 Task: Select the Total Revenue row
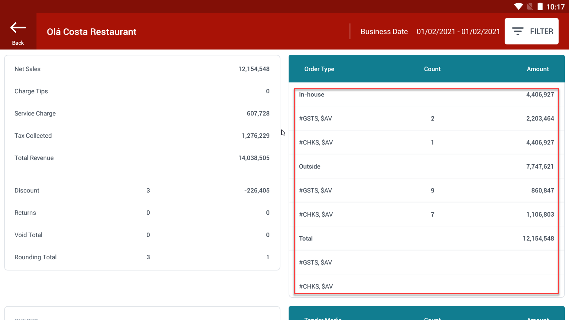point(142,158)
